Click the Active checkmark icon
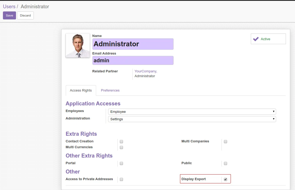The height and width of the screenshot is (190, 295). coord(256,39)
